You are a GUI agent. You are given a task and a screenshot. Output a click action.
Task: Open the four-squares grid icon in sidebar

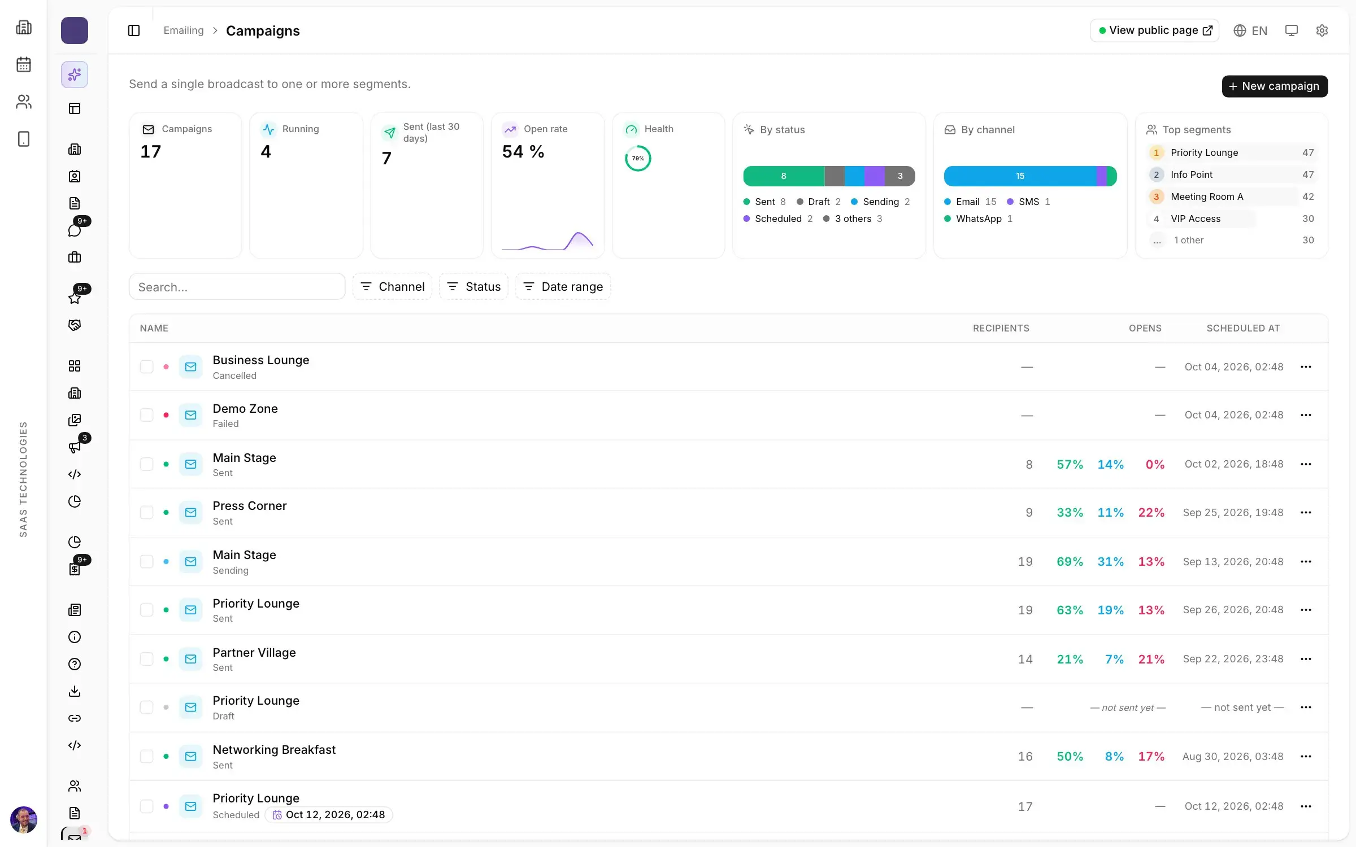(75, 366)
